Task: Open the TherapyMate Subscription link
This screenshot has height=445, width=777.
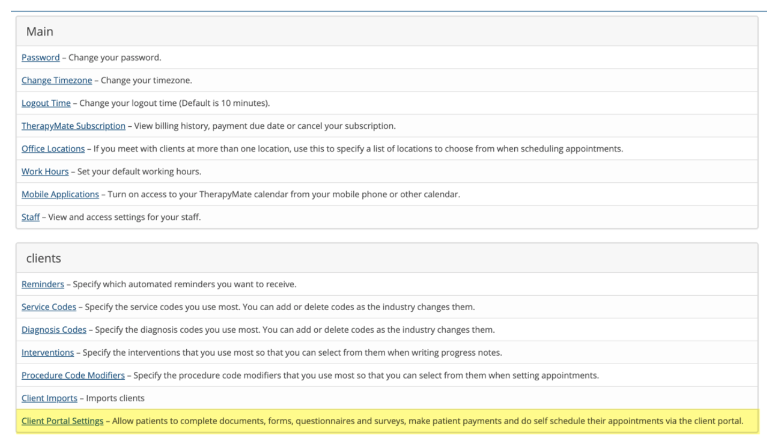Action: pyautogui.click(x=73, y=126)
